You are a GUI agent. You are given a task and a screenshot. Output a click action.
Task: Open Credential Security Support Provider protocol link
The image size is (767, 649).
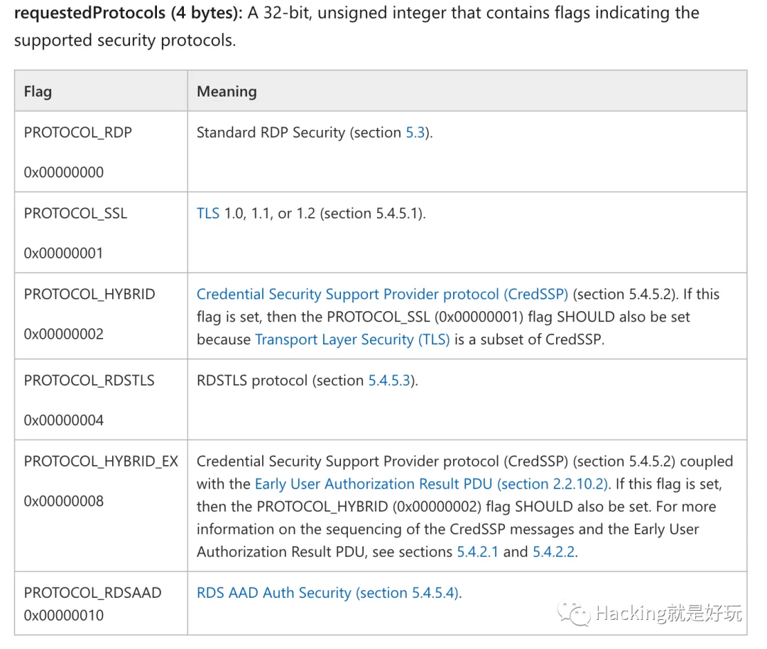click(x=382, y=295)
